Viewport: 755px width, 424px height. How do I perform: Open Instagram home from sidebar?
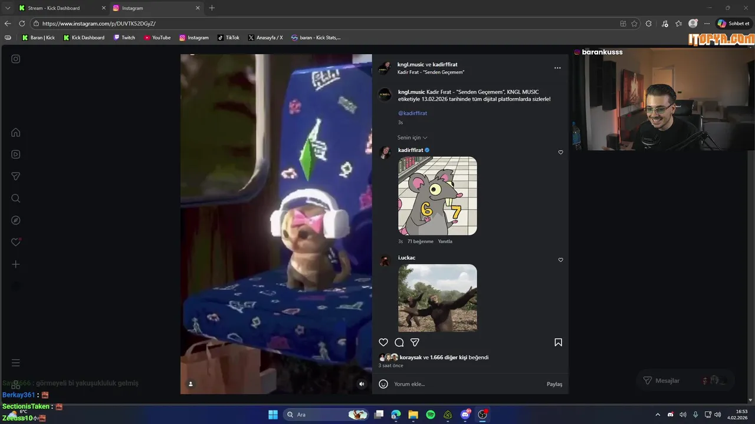(x=16, y=132)
